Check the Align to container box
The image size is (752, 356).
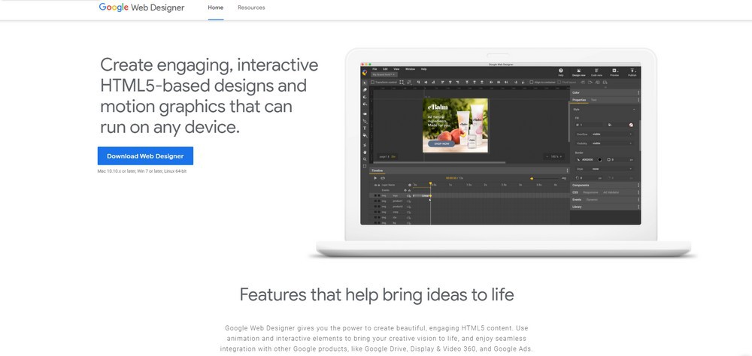(532, 82)
